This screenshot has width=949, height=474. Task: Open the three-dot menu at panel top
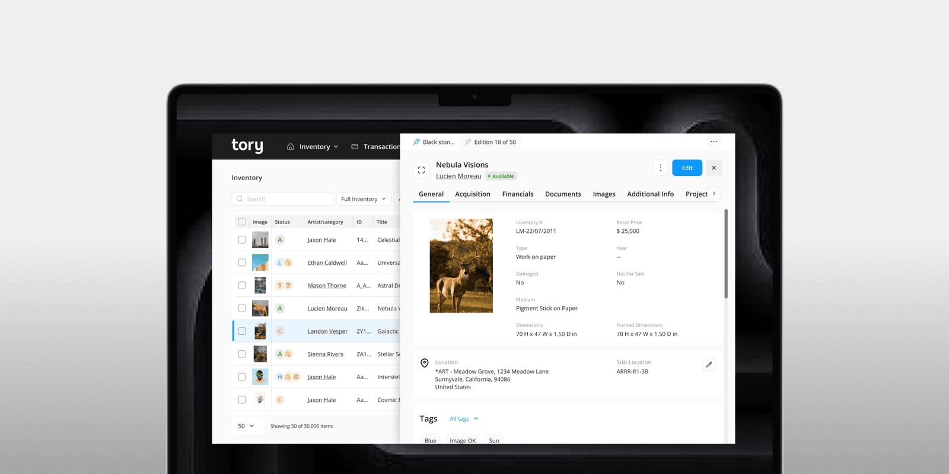tap(714, 142)
